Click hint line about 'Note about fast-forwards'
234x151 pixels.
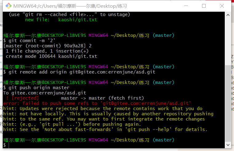point(105,129)
